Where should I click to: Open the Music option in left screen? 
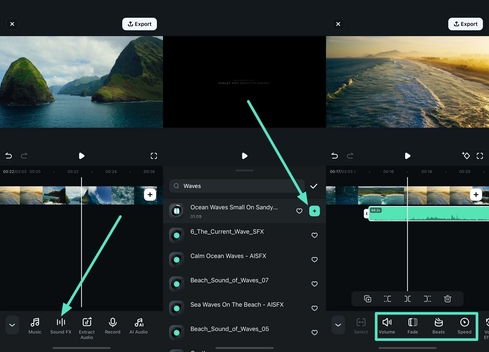(x=35, y=326)
